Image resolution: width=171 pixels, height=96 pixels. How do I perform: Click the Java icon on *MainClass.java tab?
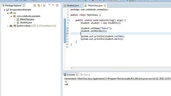coord(85,5)
